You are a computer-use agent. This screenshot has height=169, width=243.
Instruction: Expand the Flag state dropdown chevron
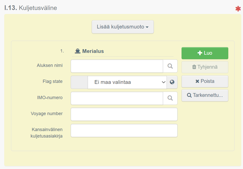point(164,82)
